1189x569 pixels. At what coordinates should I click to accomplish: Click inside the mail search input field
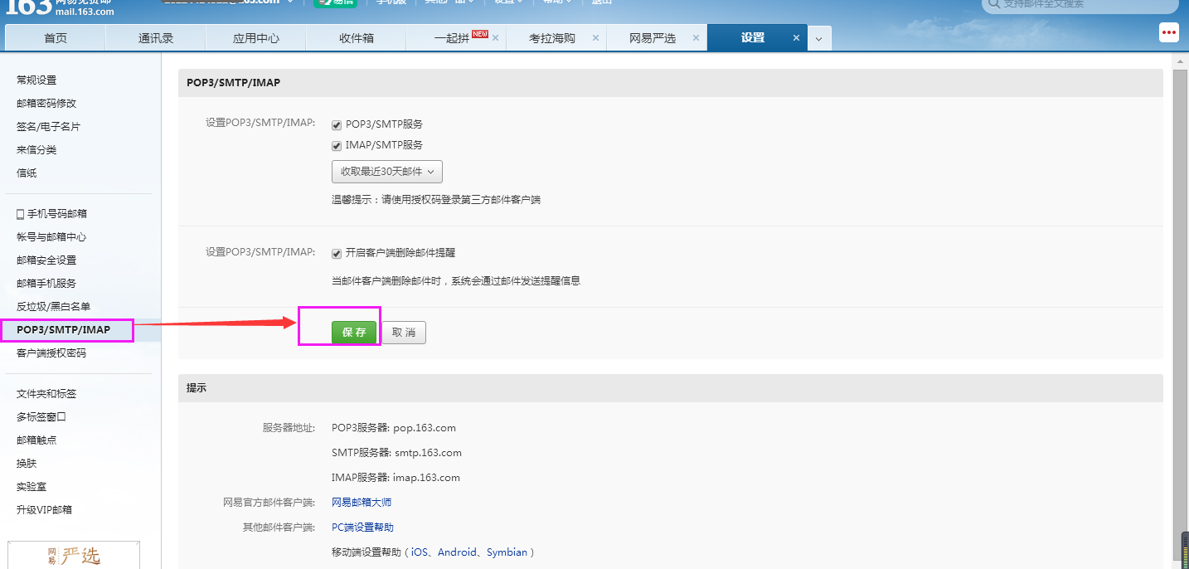pos(1070,6)
